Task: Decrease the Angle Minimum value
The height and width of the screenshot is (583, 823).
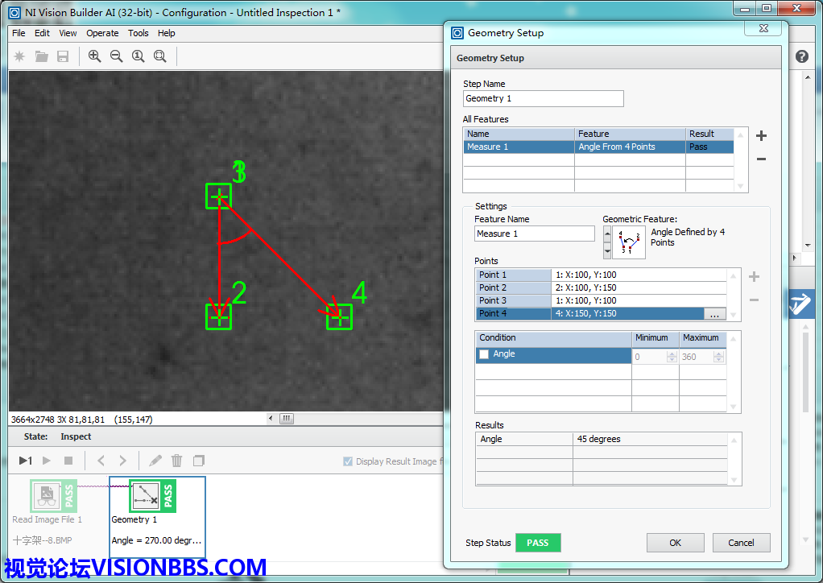Action: tap(672, 359)
